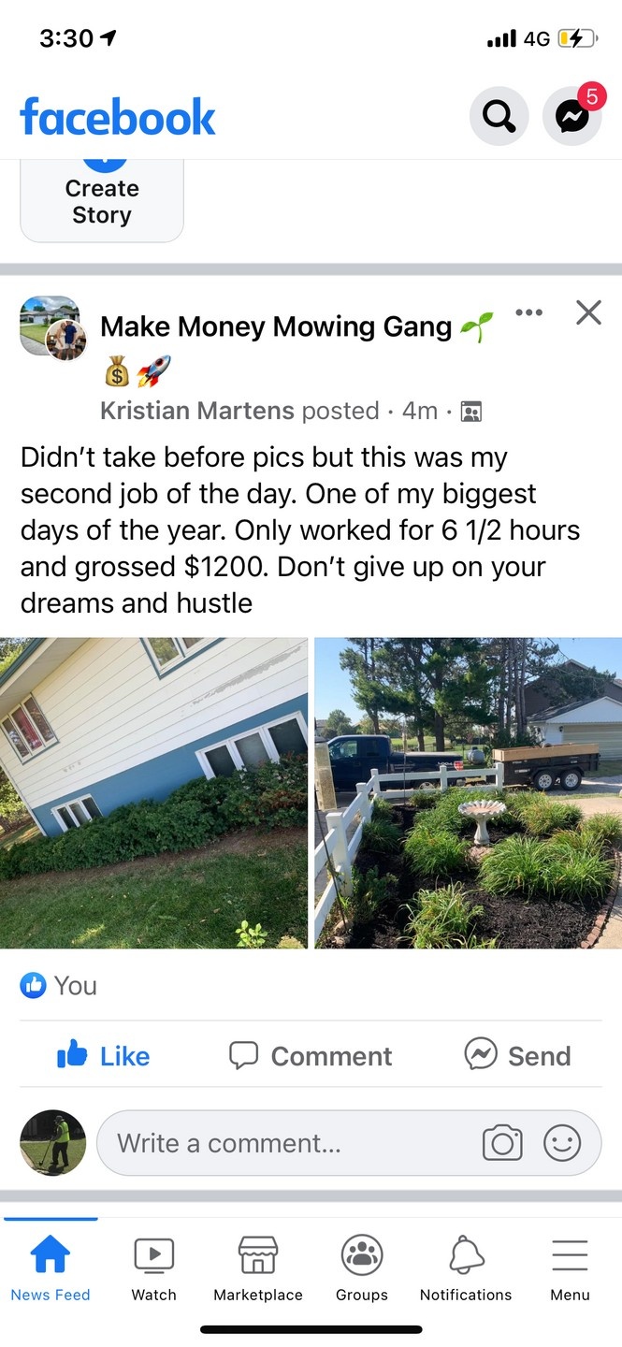622x1347 pixels.
Task: Go to Groups tab
Action: pos(362,1268)
